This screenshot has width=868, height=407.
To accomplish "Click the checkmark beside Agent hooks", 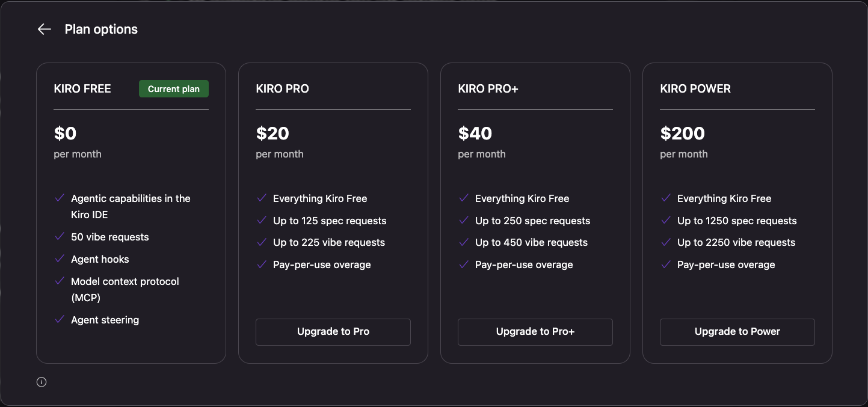I will coord(60,259).
